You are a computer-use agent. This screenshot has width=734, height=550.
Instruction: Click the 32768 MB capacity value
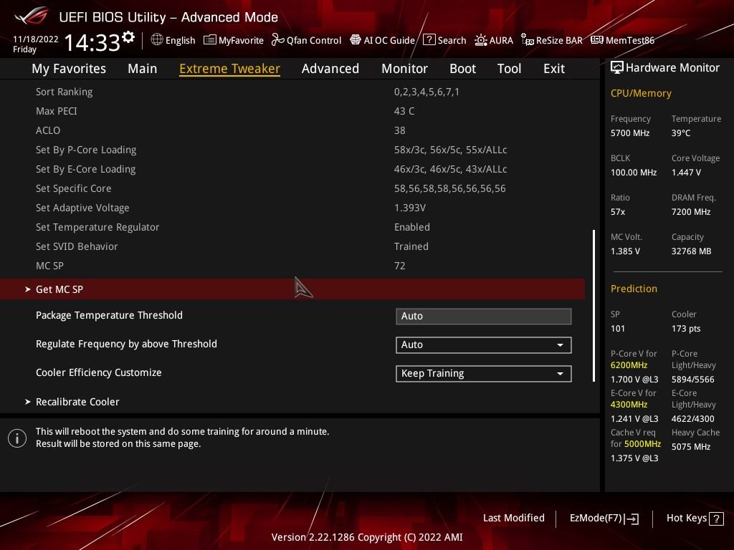(x=692, y=251)
